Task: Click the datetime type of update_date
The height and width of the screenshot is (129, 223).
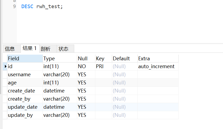Action: coord(54,107)
